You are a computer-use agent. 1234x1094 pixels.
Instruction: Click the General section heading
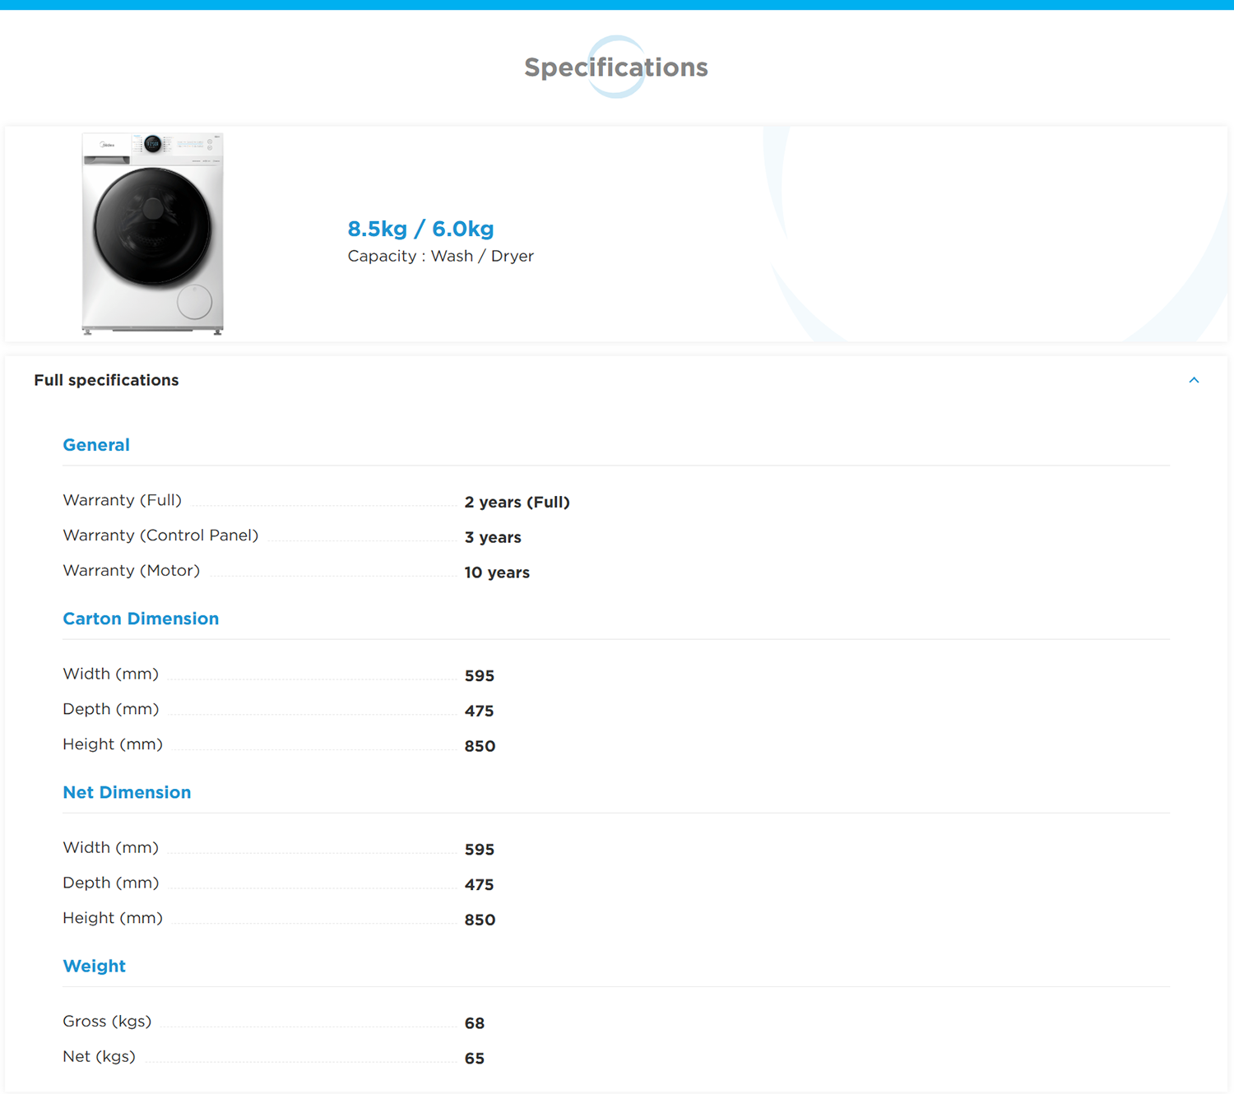96,445
